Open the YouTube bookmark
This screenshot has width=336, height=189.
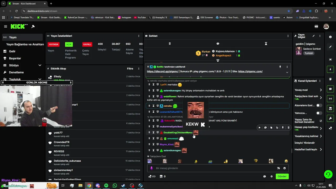pos(140,18)
